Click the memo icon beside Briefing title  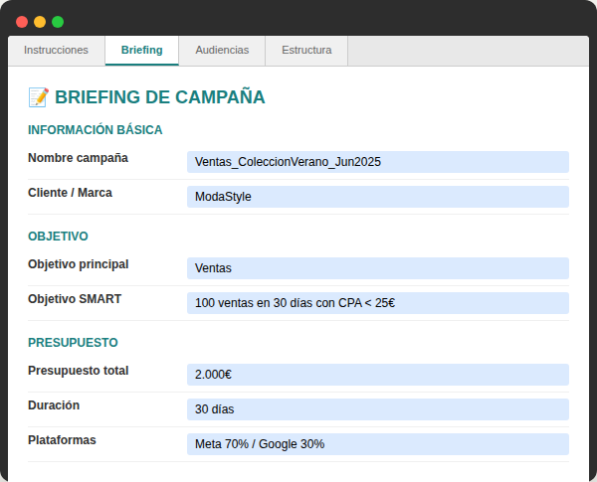(x=38, y=97)
